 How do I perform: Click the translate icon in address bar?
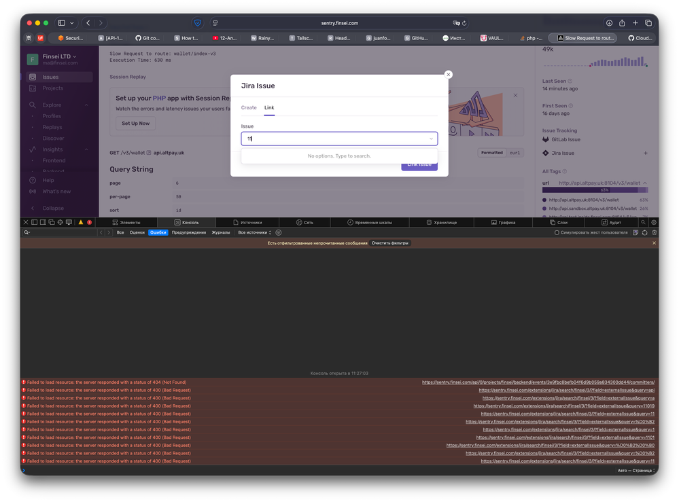click(456, 23)
